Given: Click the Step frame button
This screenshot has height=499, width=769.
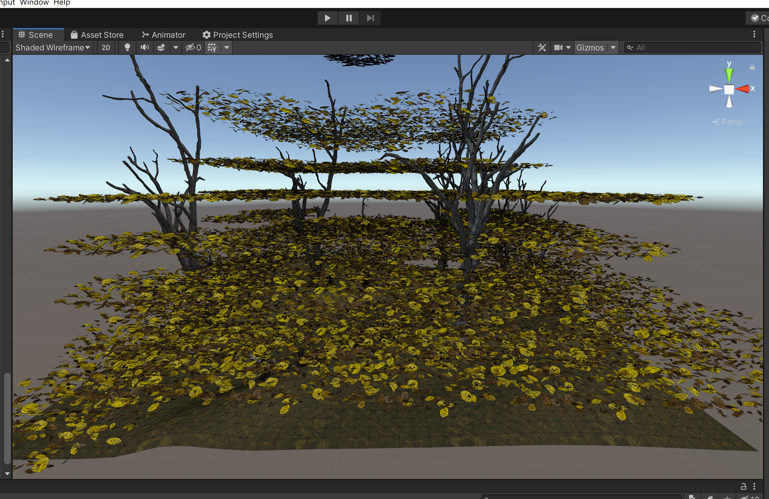Looking at the screenshot, I should 370,18.
